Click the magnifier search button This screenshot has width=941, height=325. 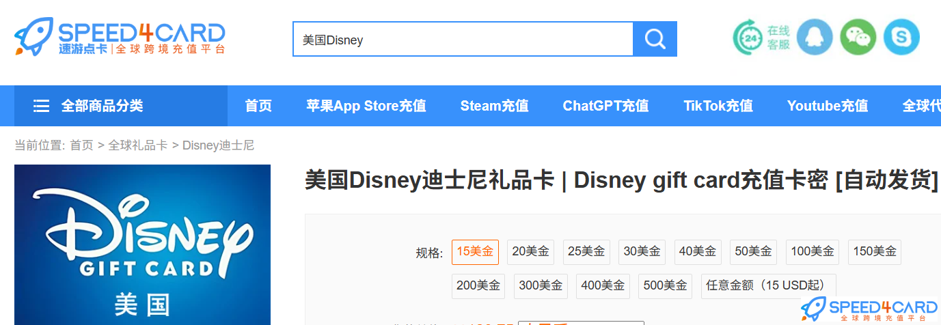[x=655, y=39]
